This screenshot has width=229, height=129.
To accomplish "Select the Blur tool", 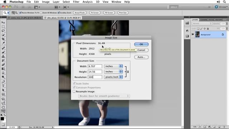I will point(3,73).
